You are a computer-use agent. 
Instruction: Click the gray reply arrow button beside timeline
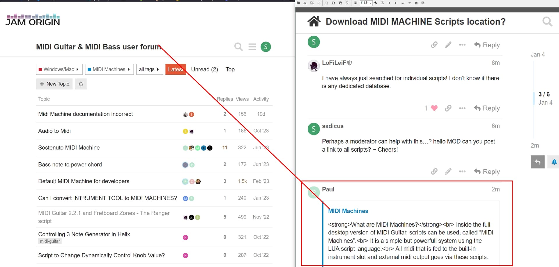(538, 162)
